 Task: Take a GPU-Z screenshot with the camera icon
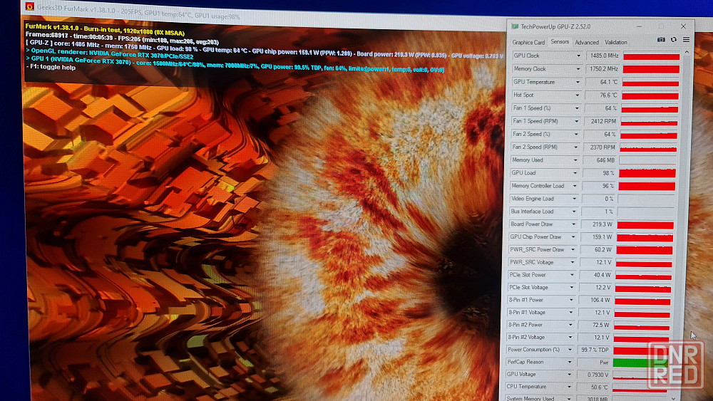tap(661, 40)
